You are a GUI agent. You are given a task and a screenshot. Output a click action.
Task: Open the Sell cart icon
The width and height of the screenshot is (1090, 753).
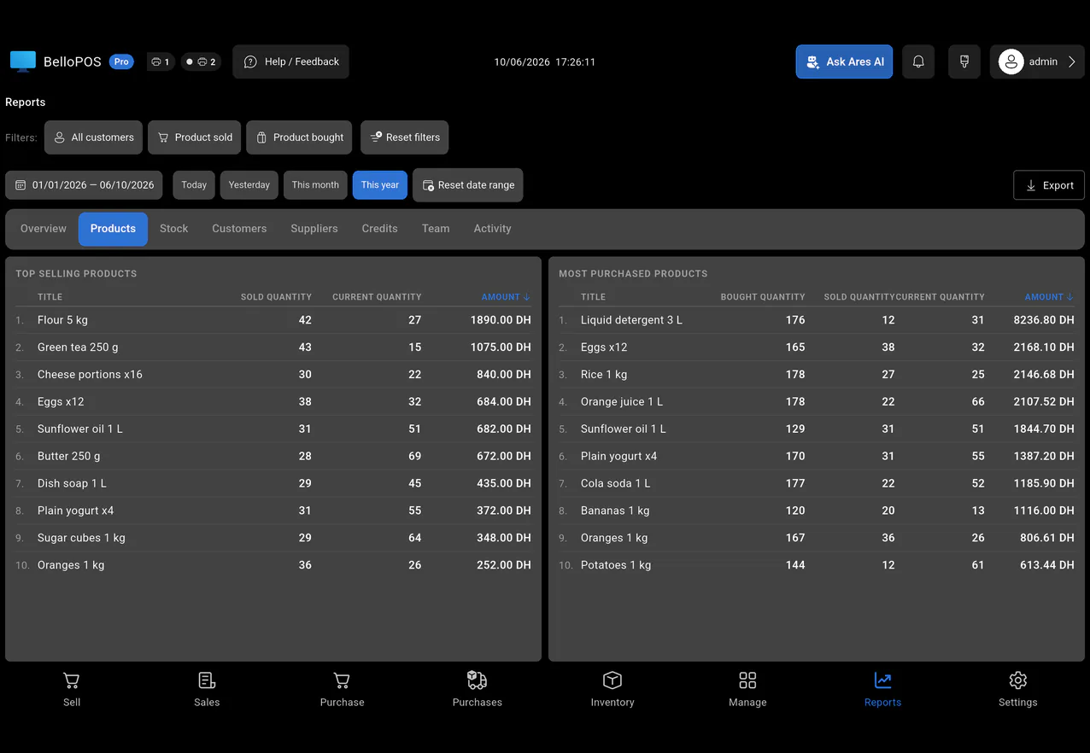pos(72,680)
